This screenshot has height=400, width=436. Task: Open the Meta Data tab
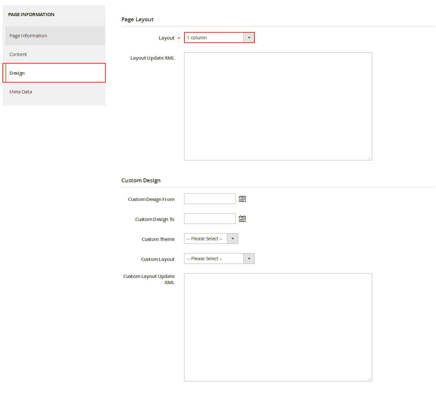55,92
